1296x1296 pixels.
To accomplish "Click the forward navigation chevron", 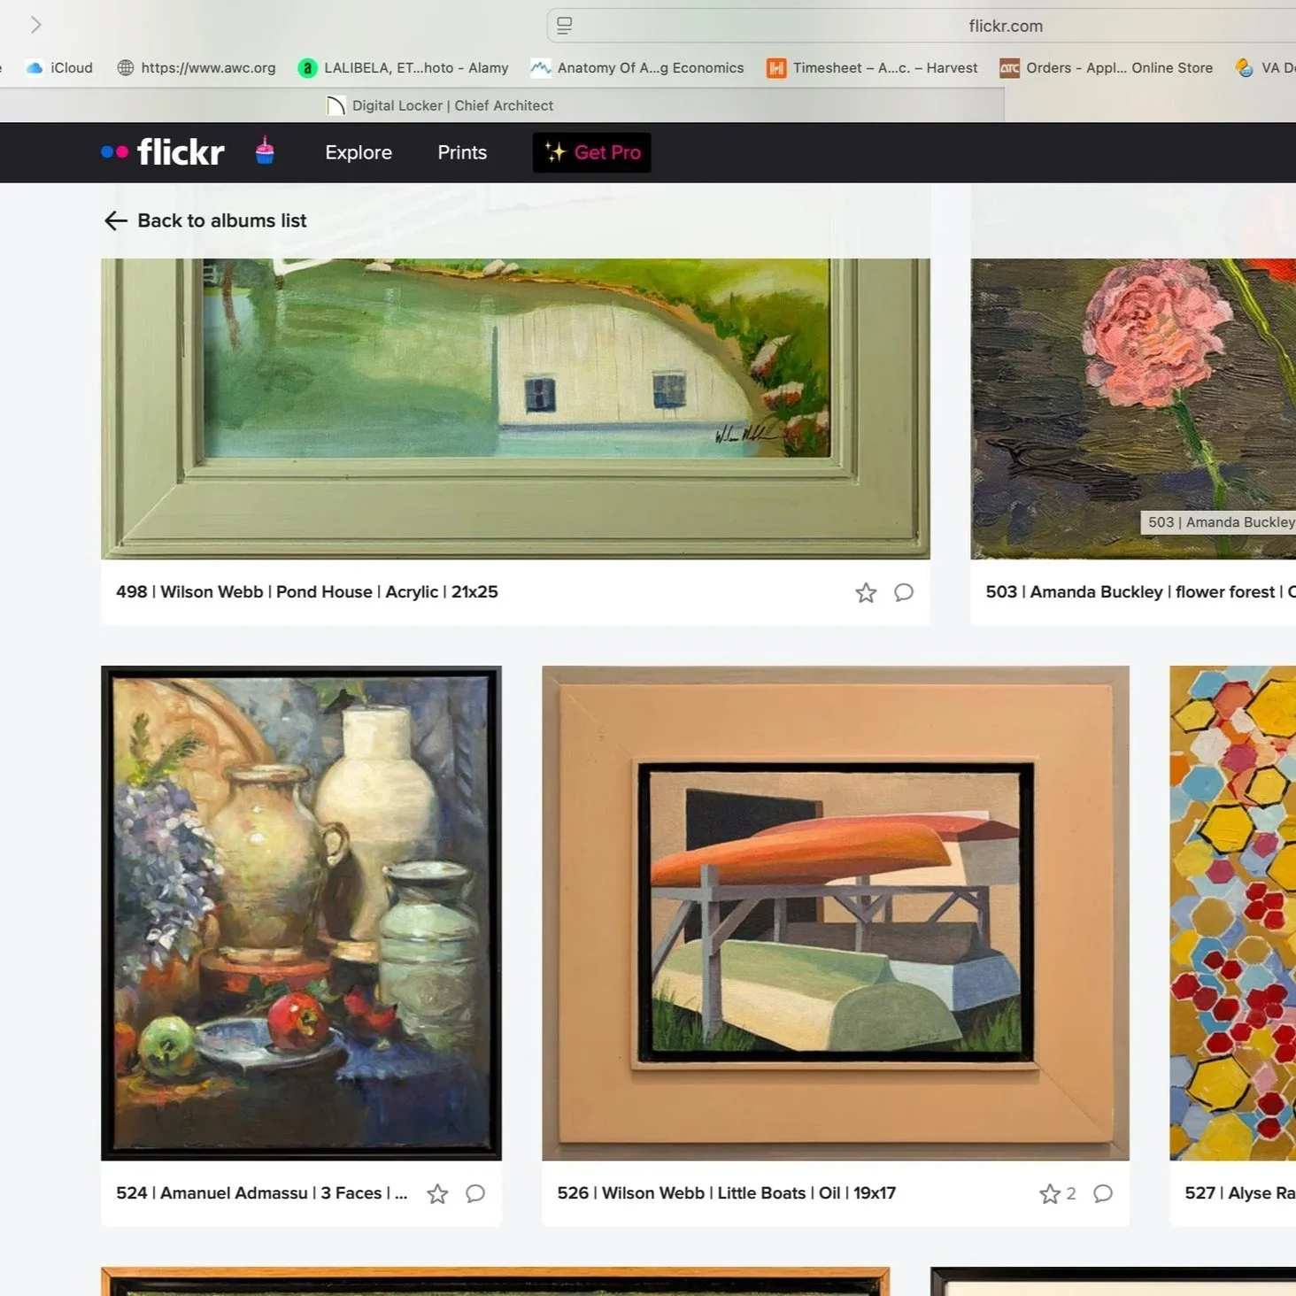I will tap(35, 25).
